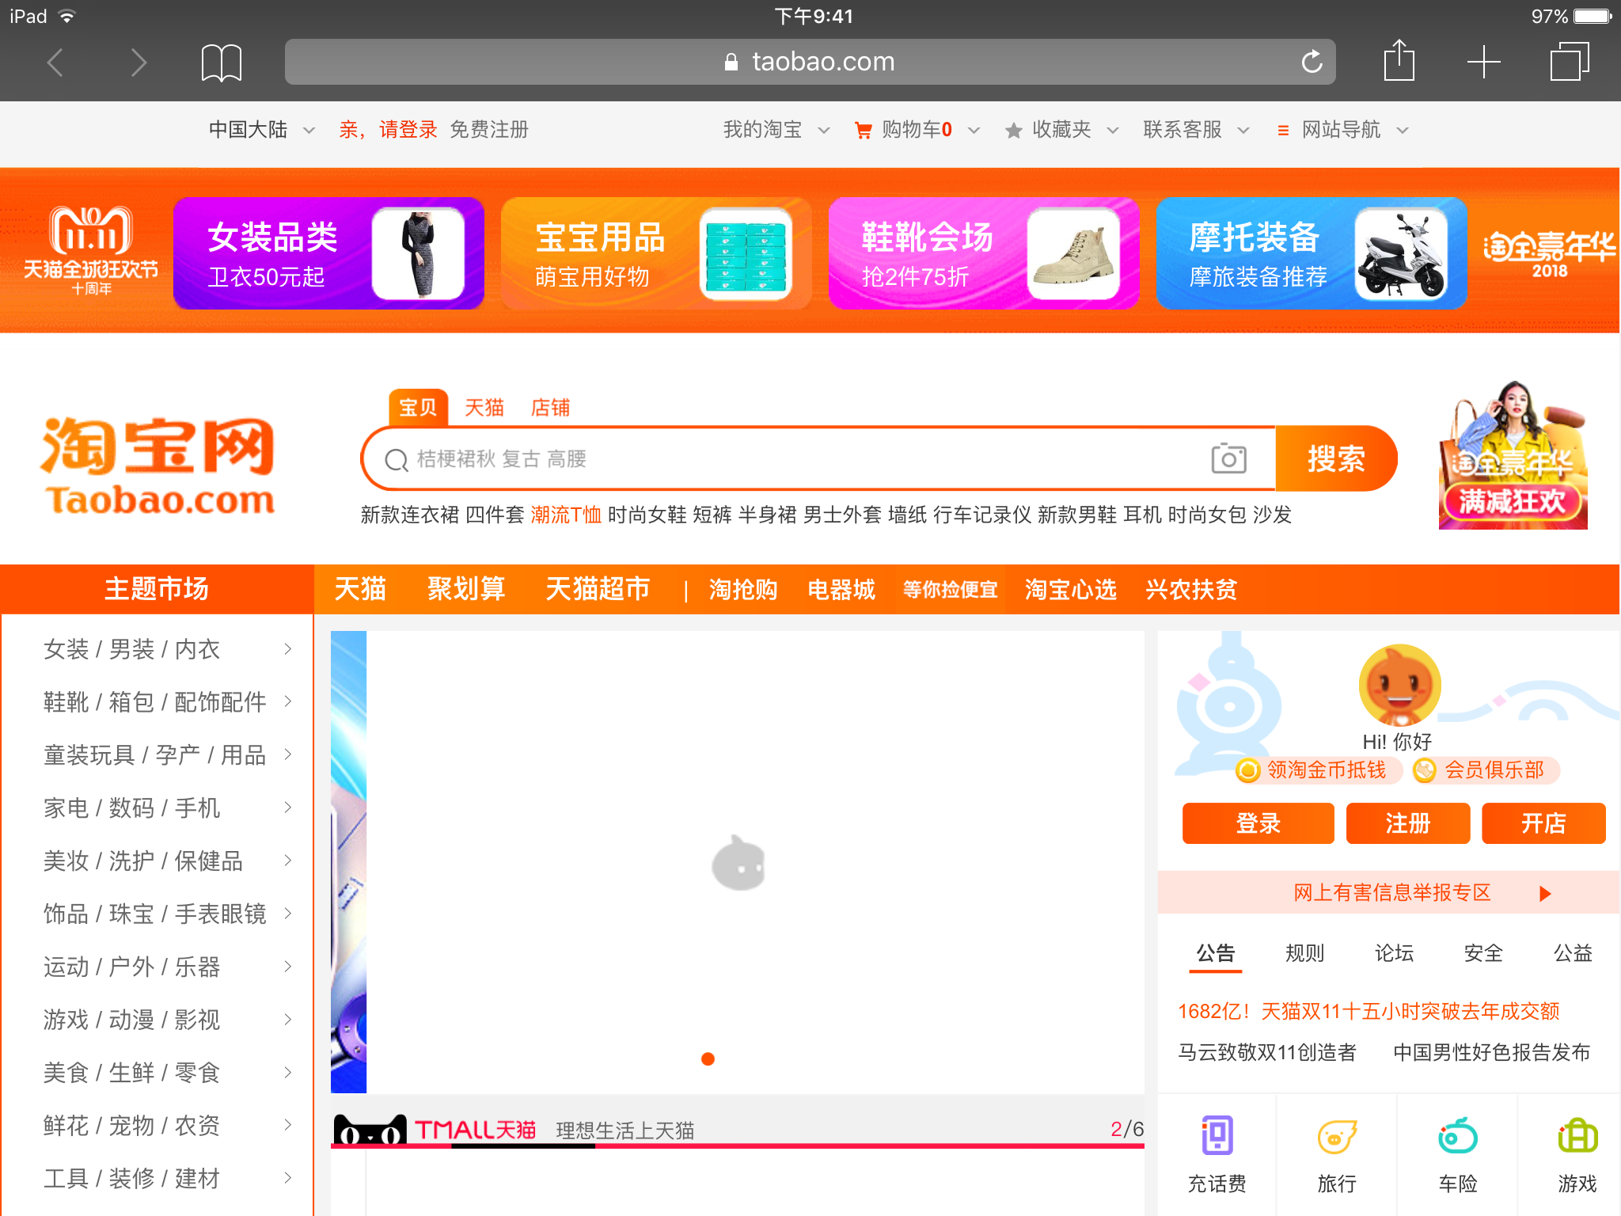Go forward with Safari forward arrow

tap(139, 62)
